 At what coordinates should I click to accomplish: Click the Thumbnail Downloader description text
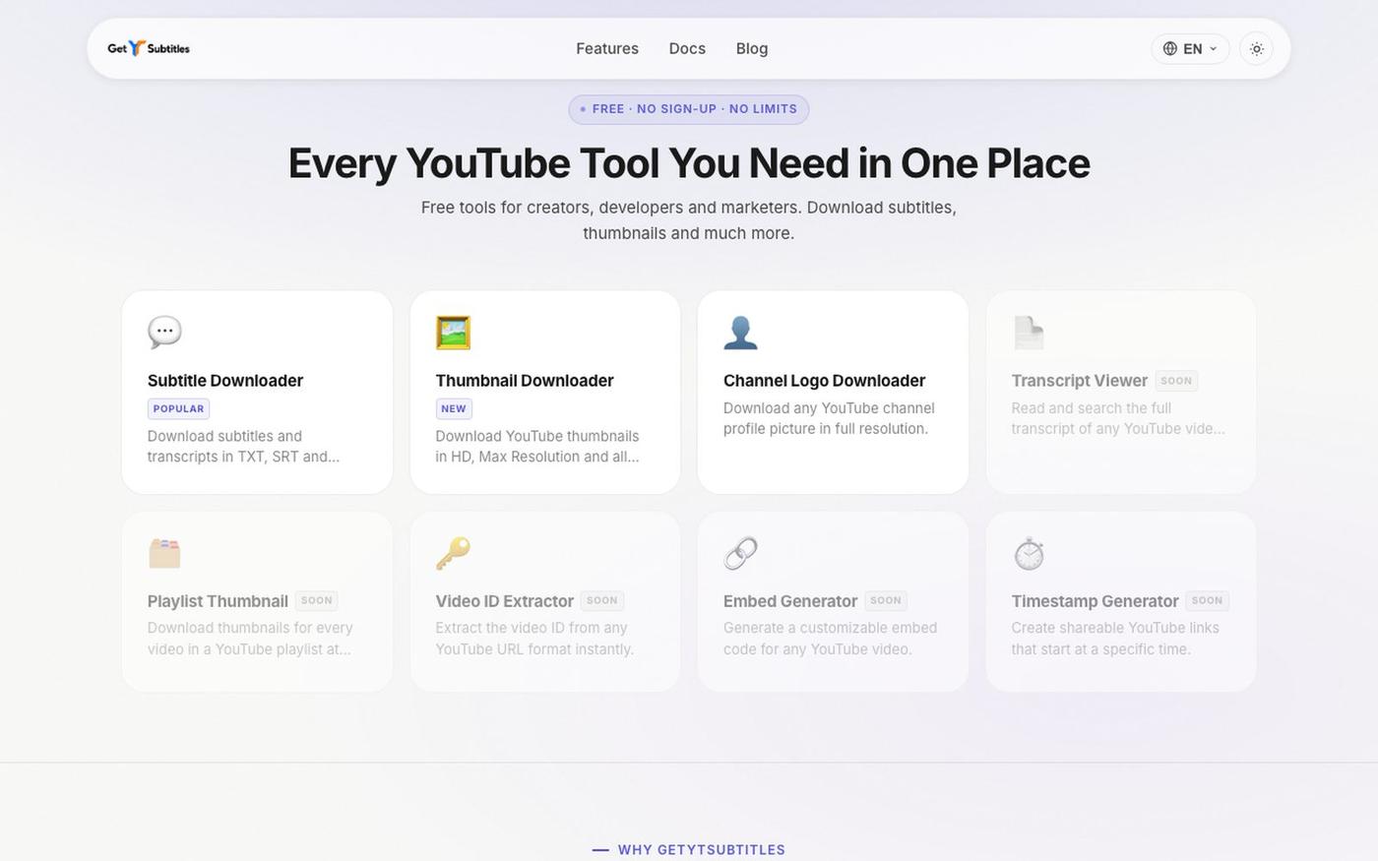point(537,447)
